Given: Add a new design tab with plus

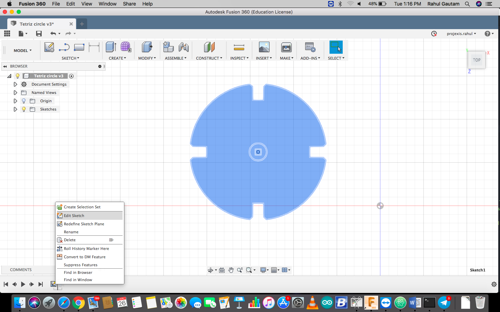Looking at the screenshot, I should pos(82,24).
